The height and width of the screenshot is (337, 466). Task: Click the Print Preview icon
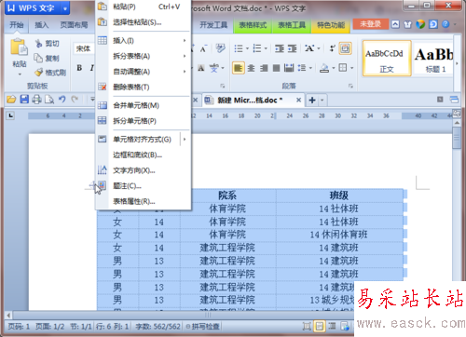49,100
